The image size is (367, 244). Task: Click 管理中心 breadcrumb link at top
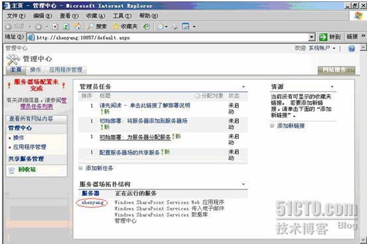pos(17,48)
